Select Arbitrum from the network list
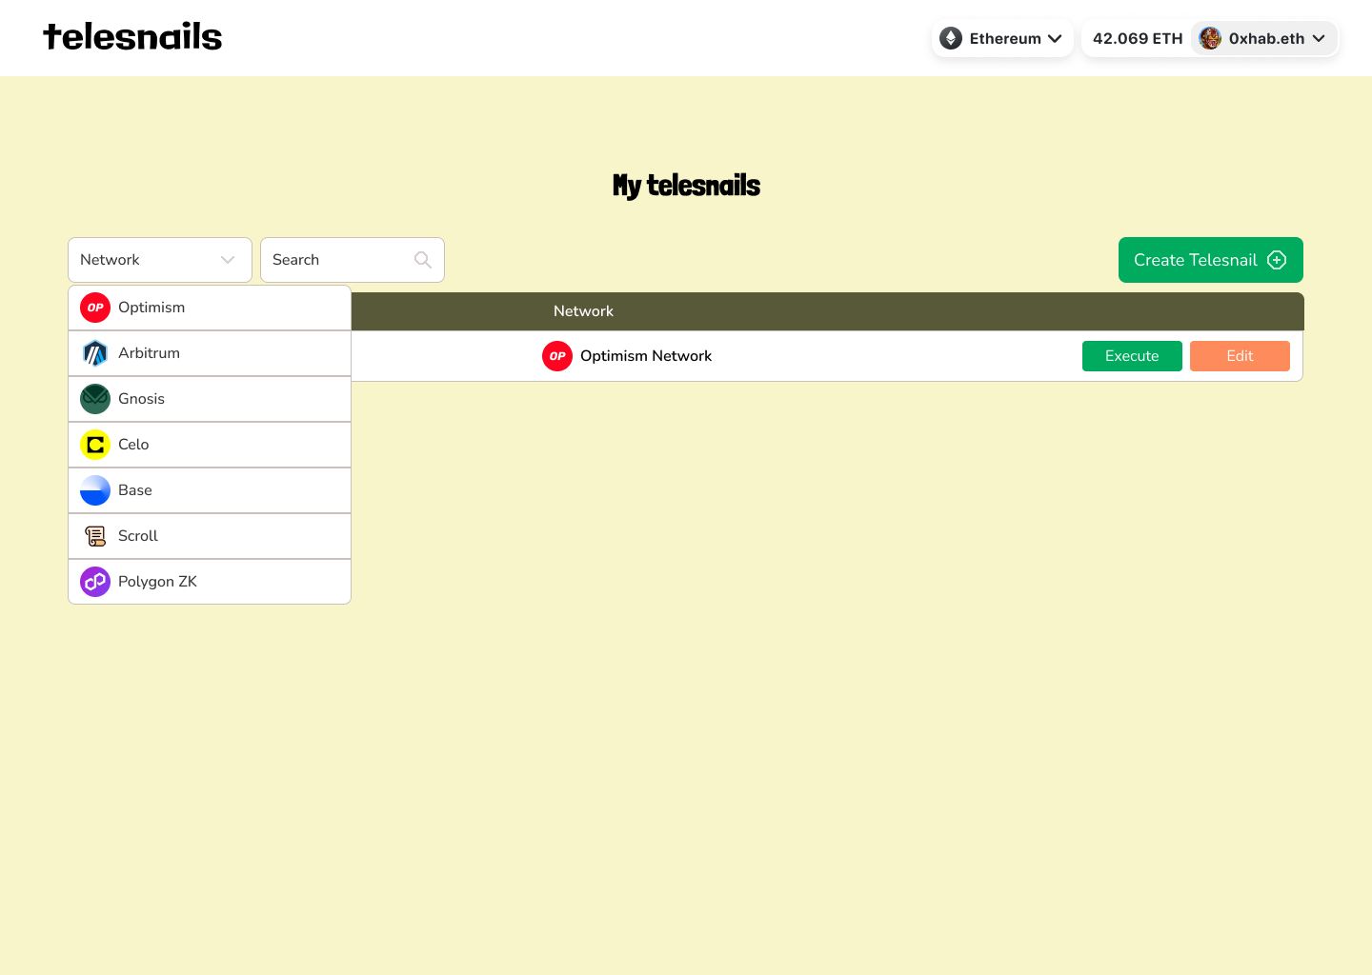The height and width of the screenshot is (975, 1372). (x=210, y=353)
